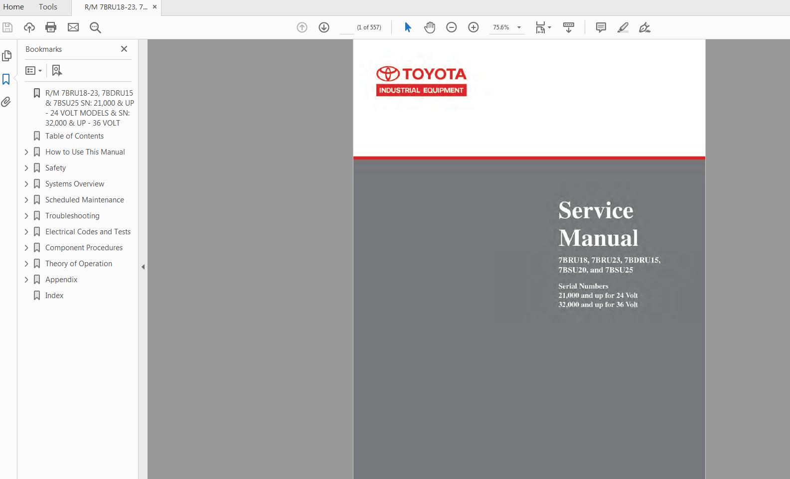Open the Find text magnifier tool
This screenshot has width=790, height=479.
coord(95,27)
